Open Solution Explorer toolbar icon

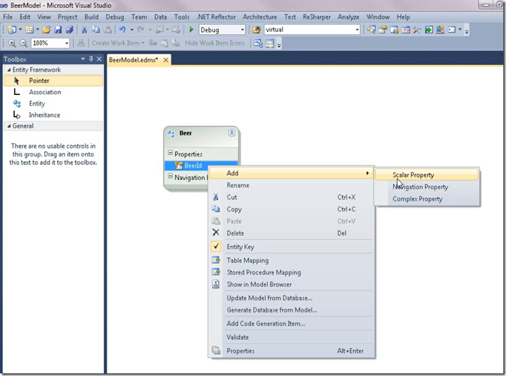371,29
